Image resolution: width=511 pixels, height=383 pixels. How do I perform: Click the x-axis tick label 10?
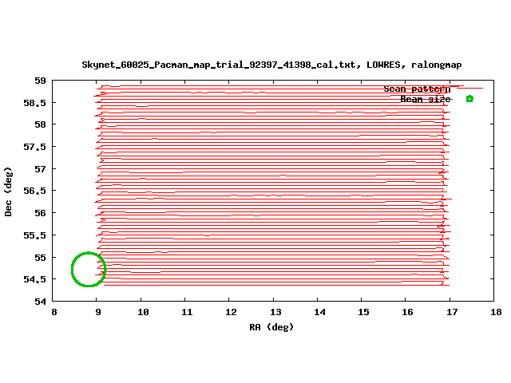[143, 312]
